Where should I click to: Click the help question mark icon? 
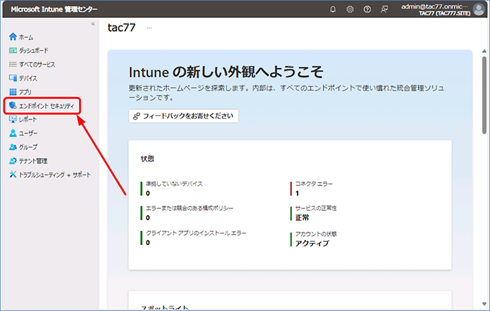(x=367, y=10)
